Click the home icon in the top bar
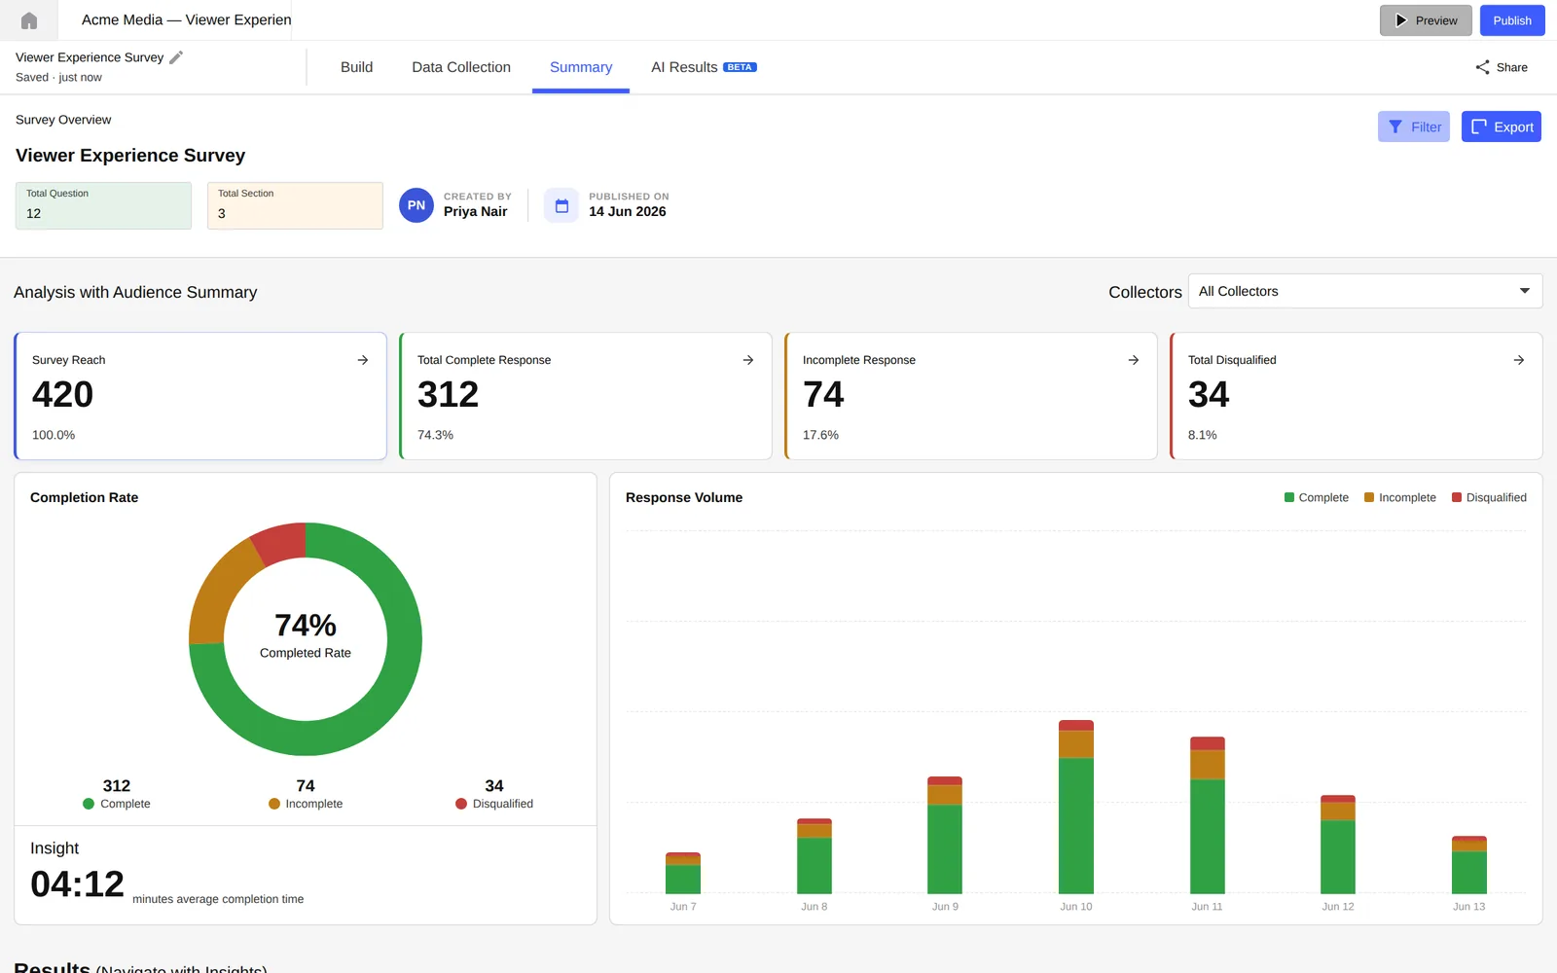 click(29, 20)
